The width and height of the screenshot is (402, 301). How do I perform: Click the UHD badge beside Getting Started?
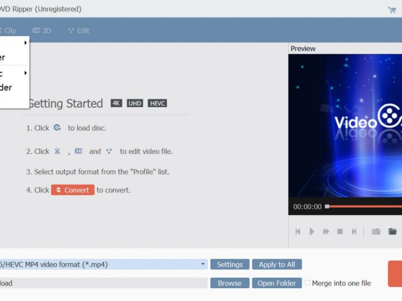(x=135, y=103)
